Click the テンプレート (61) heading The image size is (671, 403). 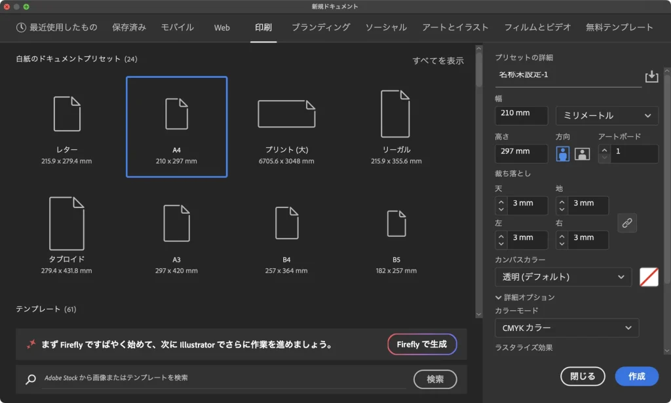point(47,309)
